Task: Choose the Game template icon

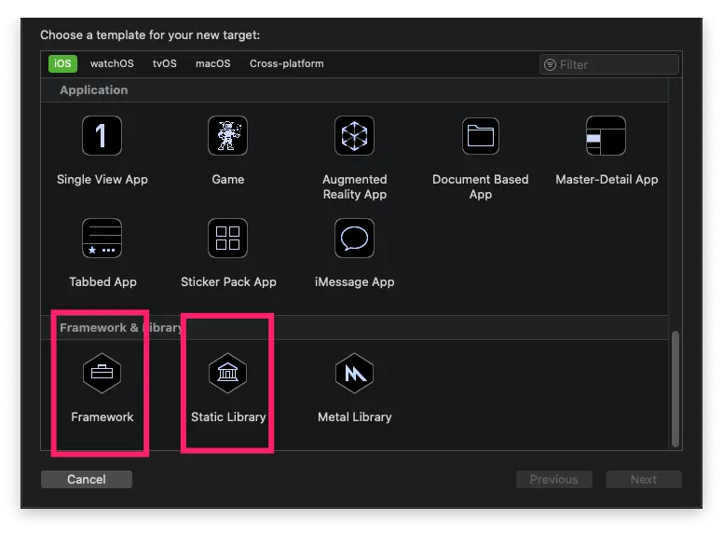Action: [x=227, y=135]
